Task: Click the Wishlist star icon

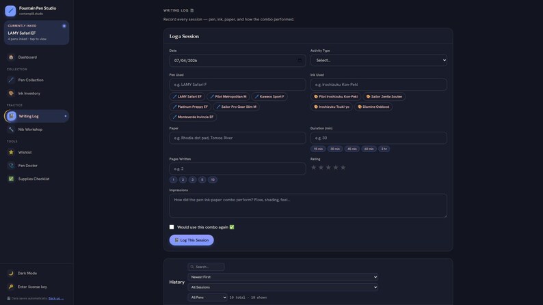Action: tap(11, 152)
